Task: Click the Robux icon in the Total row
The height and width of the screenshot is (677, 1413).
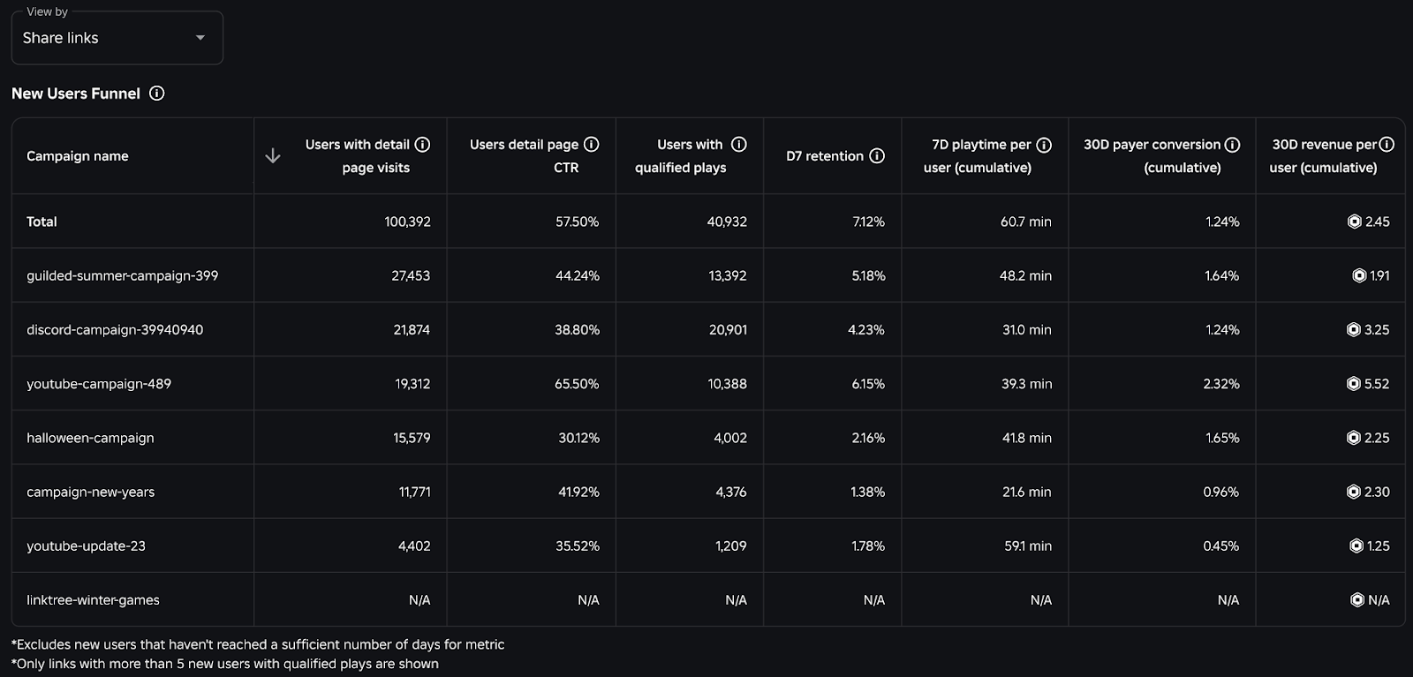Action: point(1354,222)
